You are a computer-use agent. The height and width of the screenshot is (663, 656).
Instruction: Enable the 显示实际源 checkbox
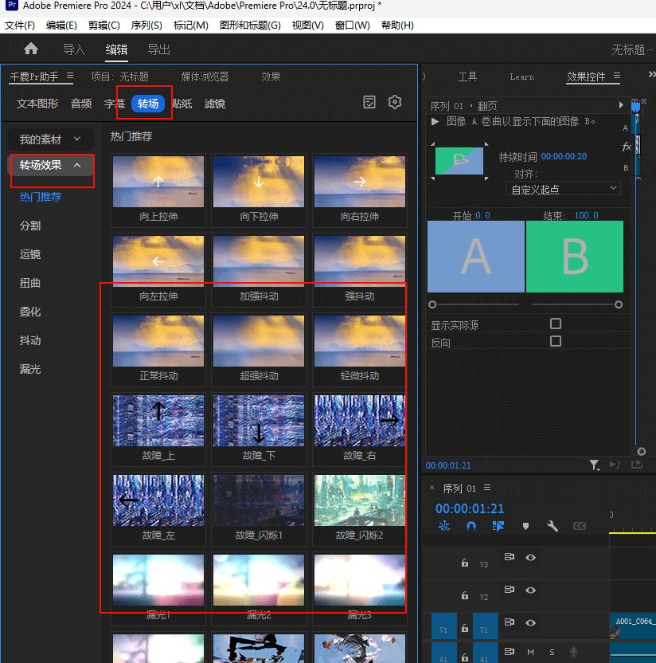(556, 324)
